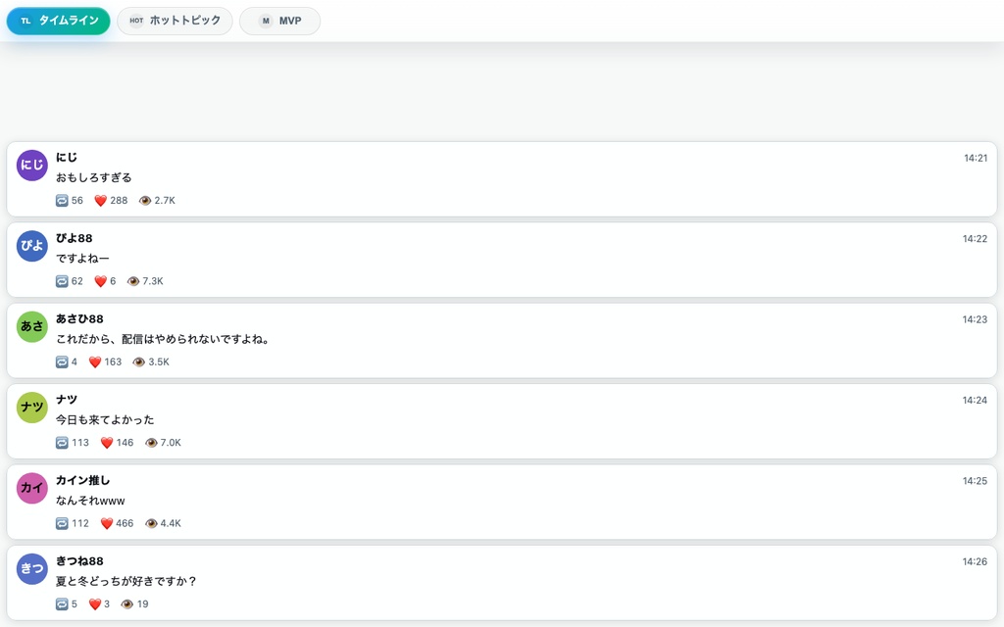Views eye icon on きつね88's post
Viewport: 1004px width, 627px height.
tap(126, 603)
